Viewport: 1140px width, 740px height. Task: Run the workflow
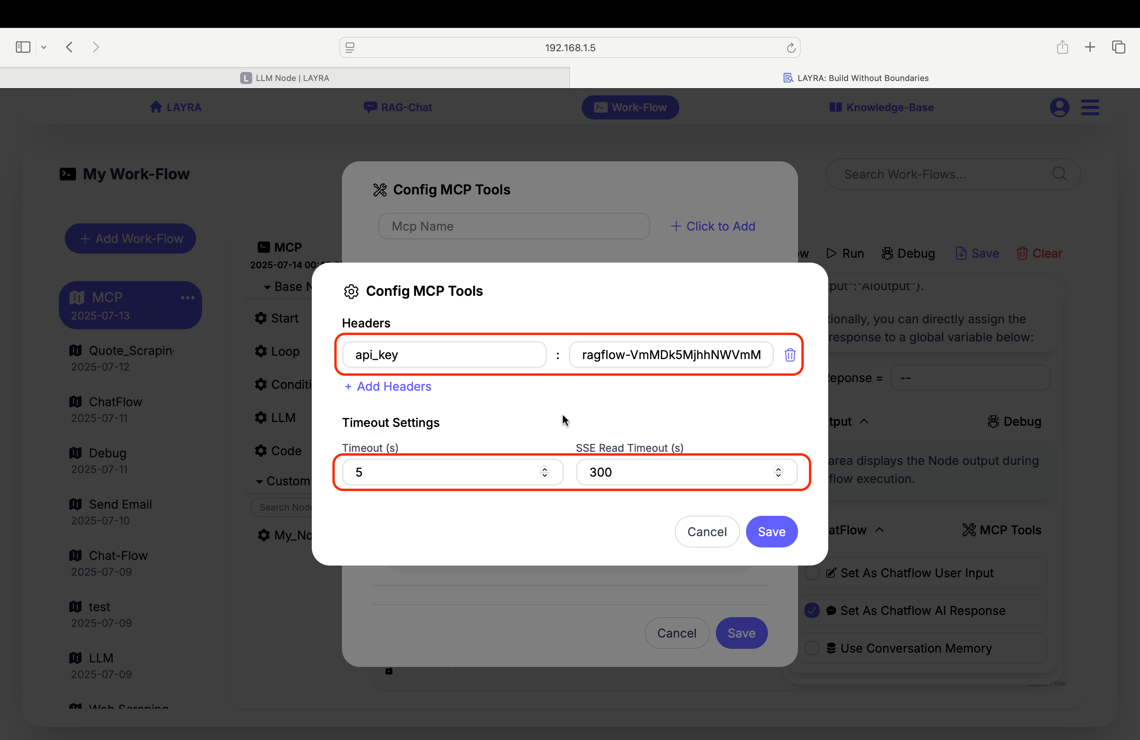[846, 253]
